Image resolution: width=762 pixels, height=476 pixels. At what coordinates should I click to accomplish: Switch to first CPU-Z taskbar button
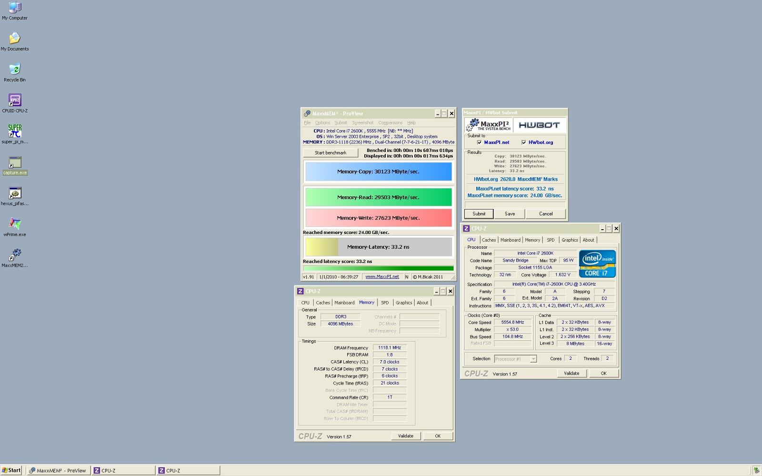pyautogui.click(x=123, y=470)
